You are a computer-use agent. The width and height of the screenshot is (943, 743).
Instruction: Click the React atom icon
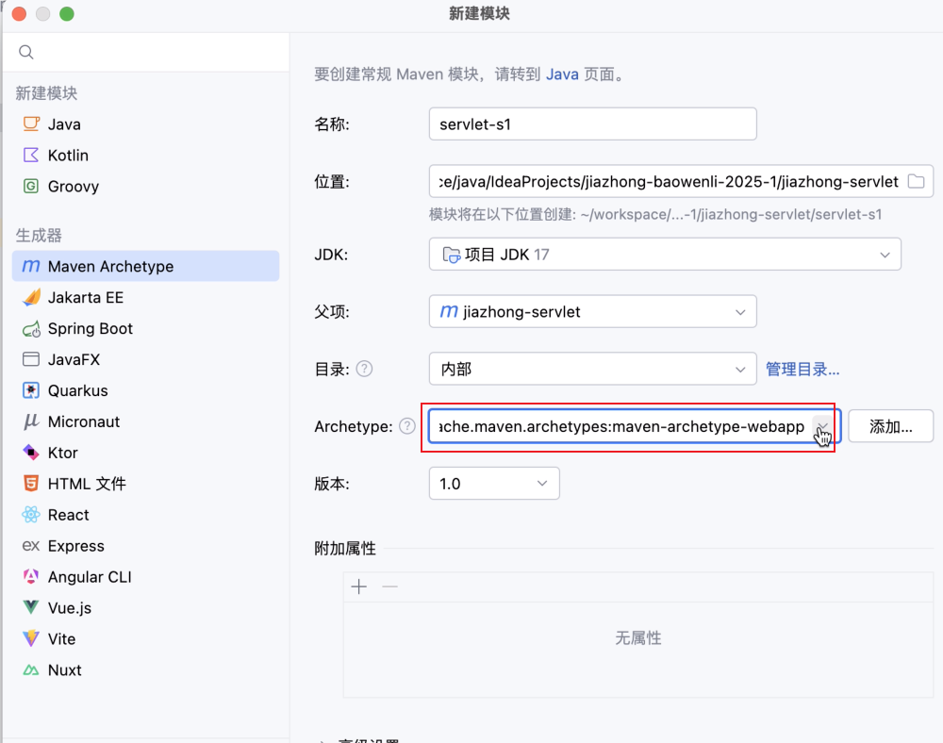[x=31, y=515]
